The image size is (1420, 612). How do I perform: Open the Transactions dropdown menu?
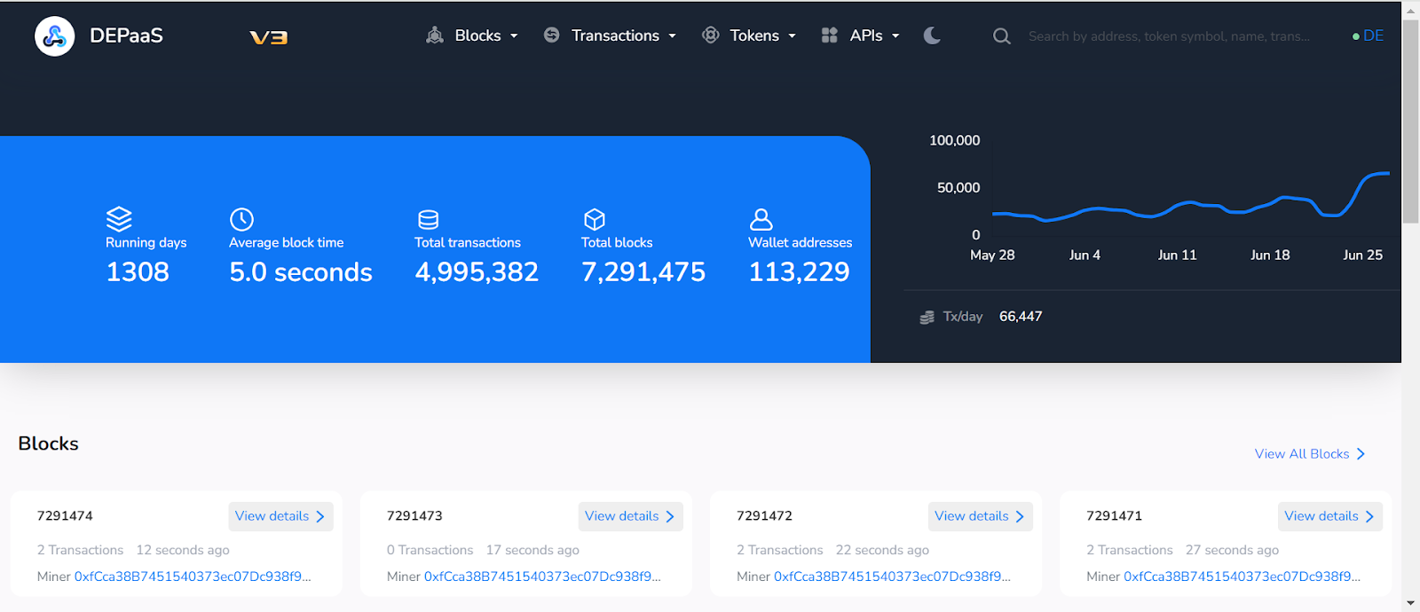click(x=610, y=35)
